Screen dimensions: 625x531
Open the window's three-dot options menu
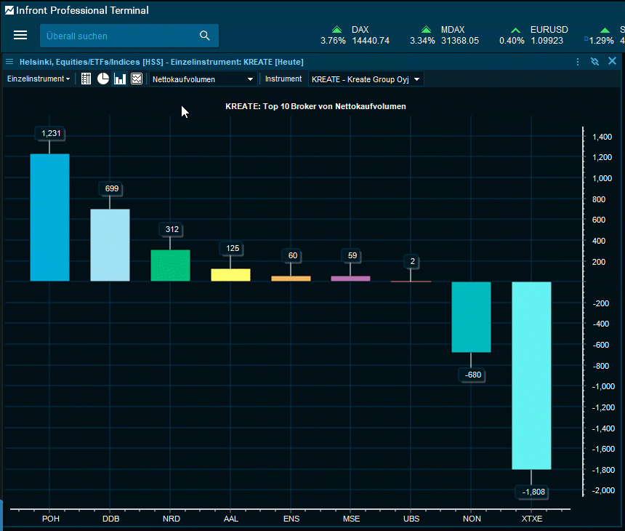point(578,62)
